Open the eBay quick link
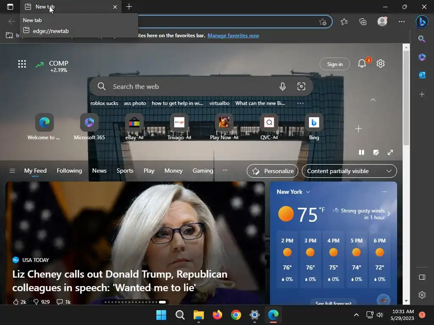Image resolution: width=434 pixels, height=325 pixels. (134, 127)
